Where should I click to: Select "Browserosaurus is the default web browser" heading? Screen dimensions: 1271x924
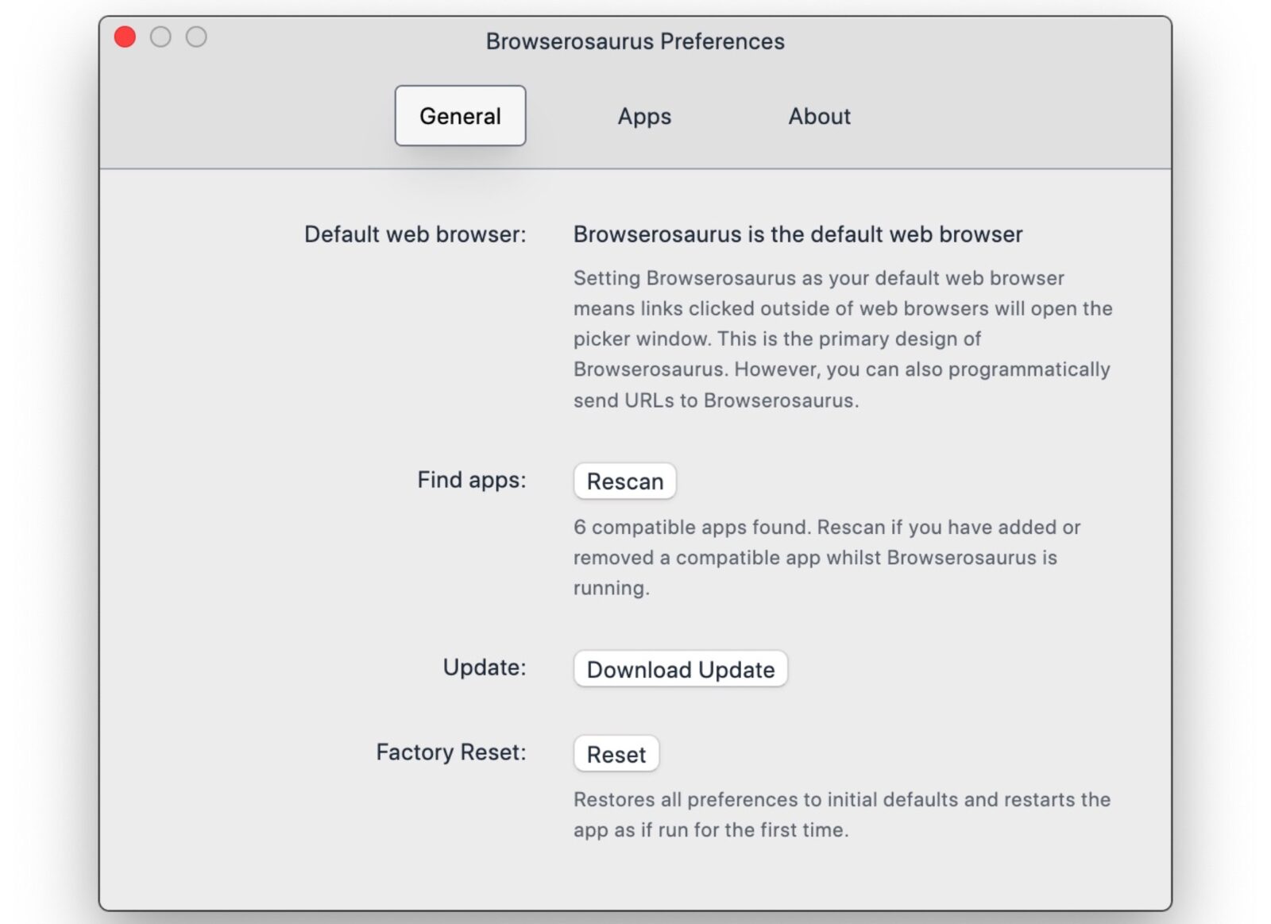coord(798,234)
